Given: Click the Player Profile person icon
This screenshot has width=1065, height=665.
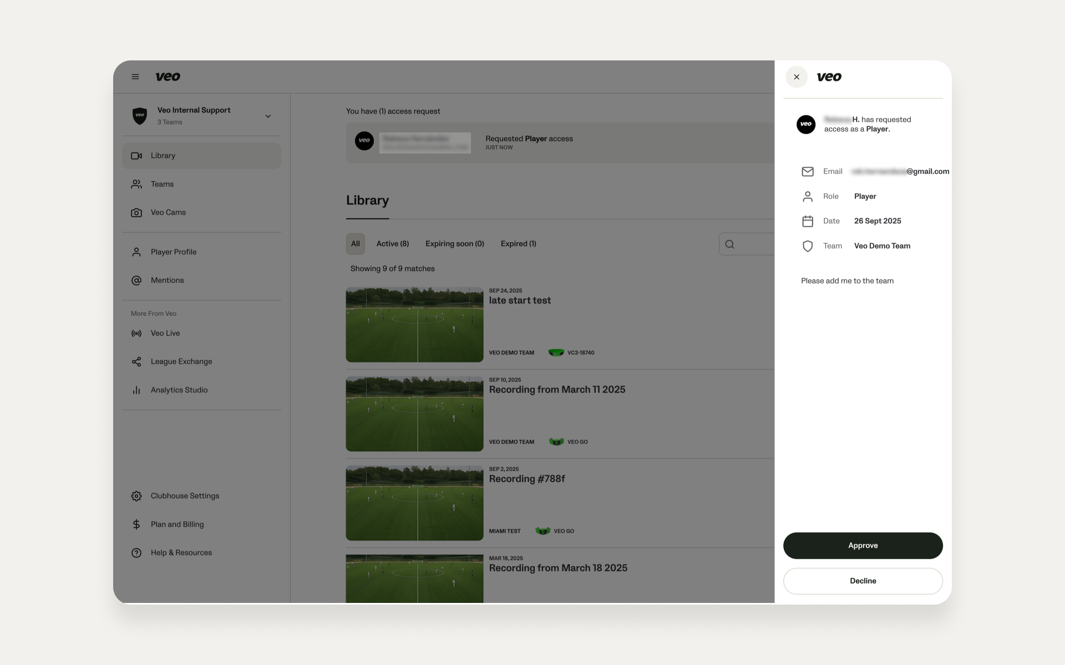Looking at the screenshot, I should point(136,252).
